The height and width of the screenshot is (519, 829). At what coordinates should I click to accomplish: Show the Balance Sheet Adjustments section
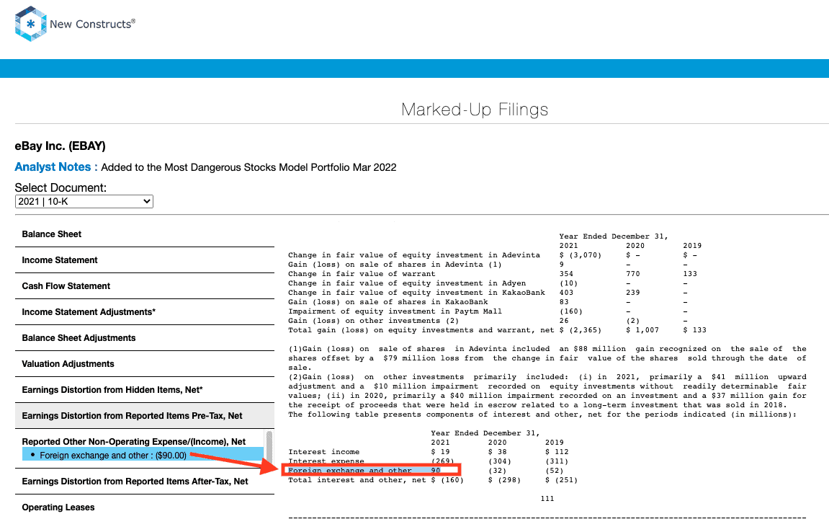[144, 337]
